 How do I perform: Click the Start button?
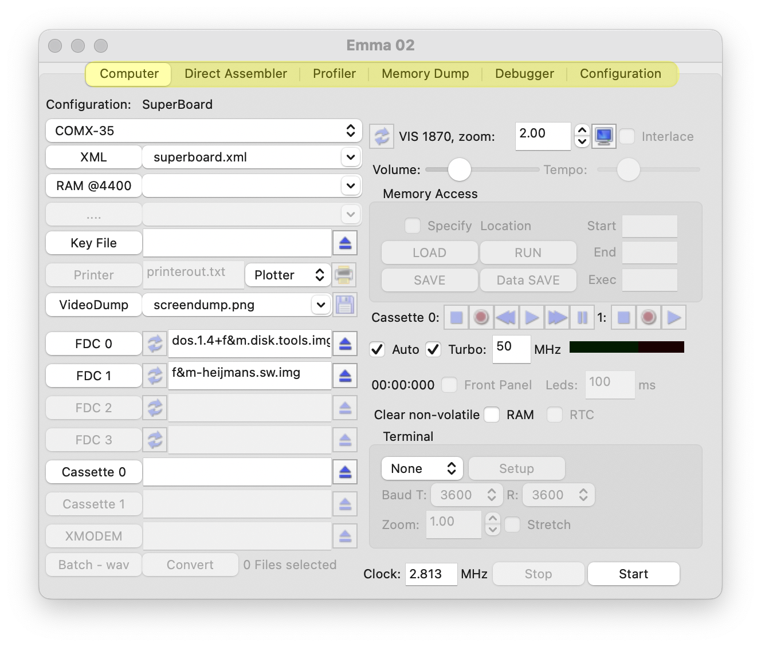[634, 574]
